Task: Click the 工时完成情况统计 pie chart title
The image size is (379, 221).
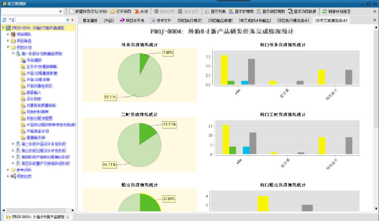Action: click(x=139, y=114)
